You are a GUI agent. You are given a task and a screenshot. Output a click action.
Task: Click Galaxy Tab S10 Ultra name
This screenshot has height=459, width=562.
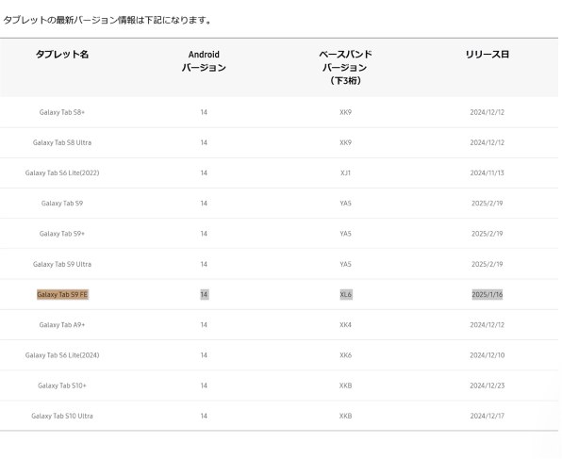tap(62, 416)
